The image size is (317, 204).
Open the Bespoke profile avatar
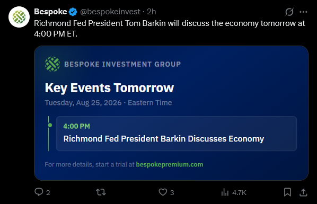tap(19, 17)
